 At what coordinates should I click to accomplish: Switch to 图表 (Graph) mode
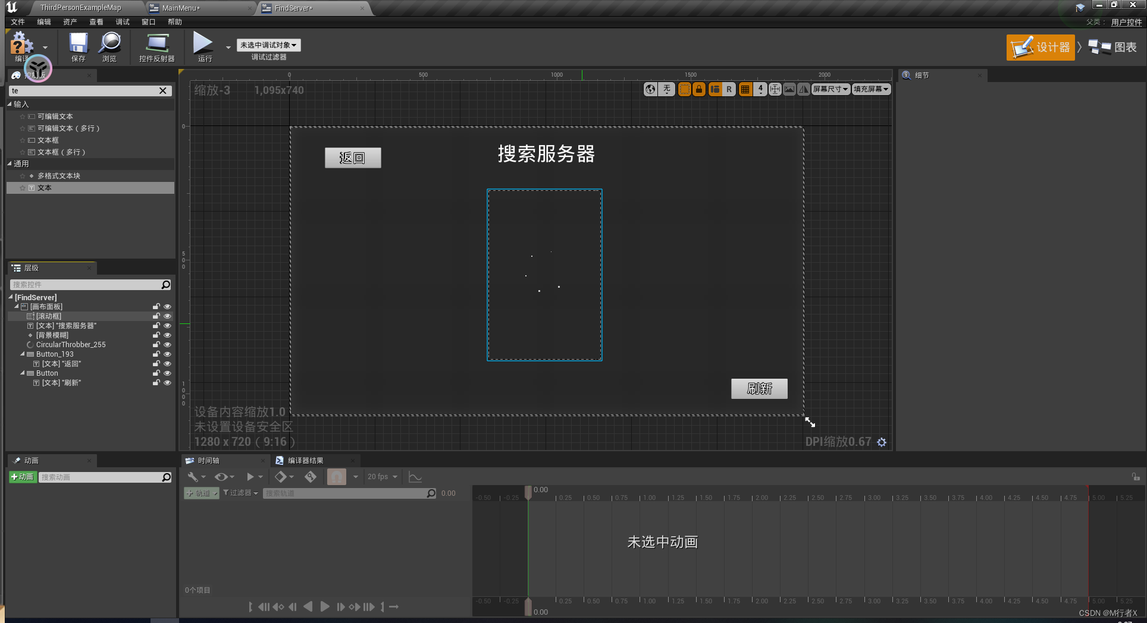[1112, 47]
